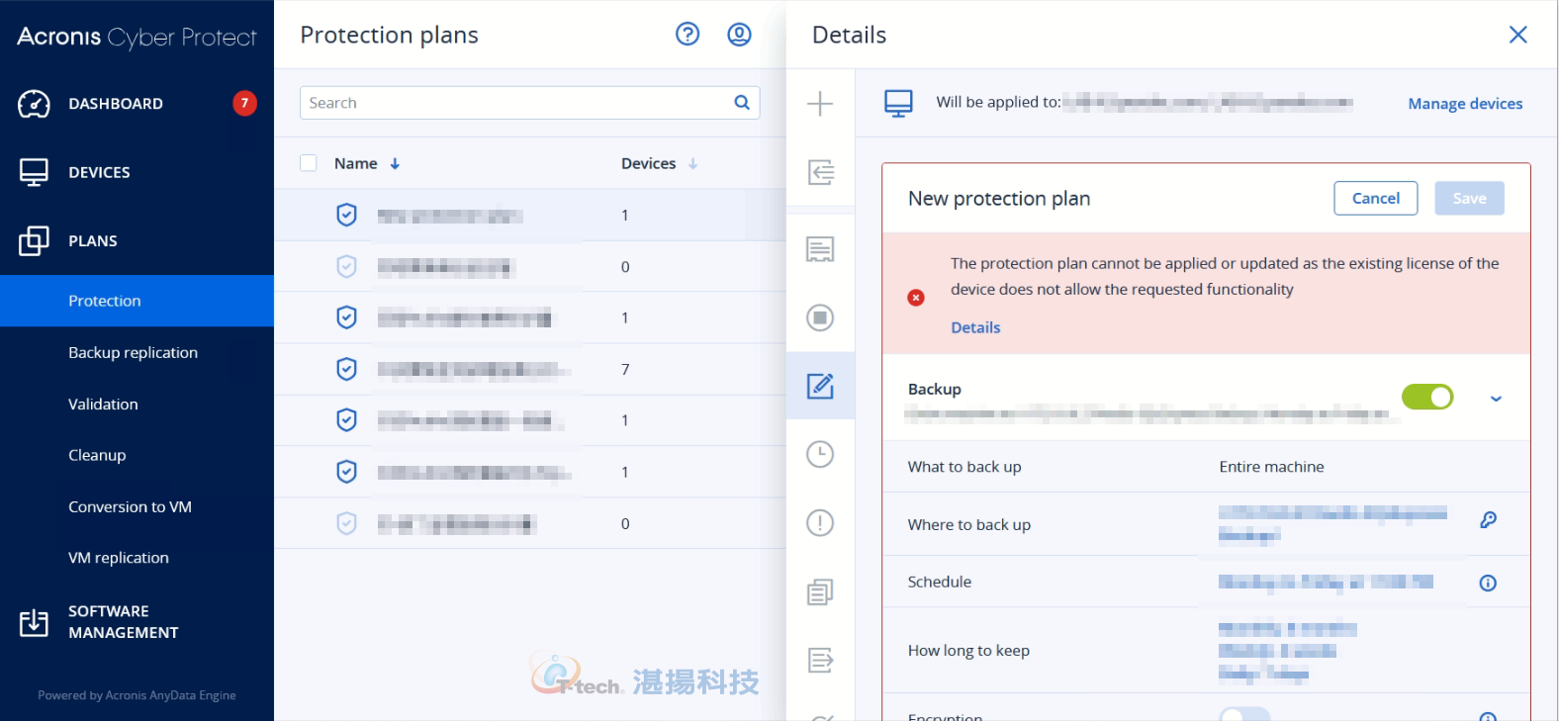The image size is (1559, 721).
Task: Select the plan row with 7 devices
Action: click(x=529, y=370)
